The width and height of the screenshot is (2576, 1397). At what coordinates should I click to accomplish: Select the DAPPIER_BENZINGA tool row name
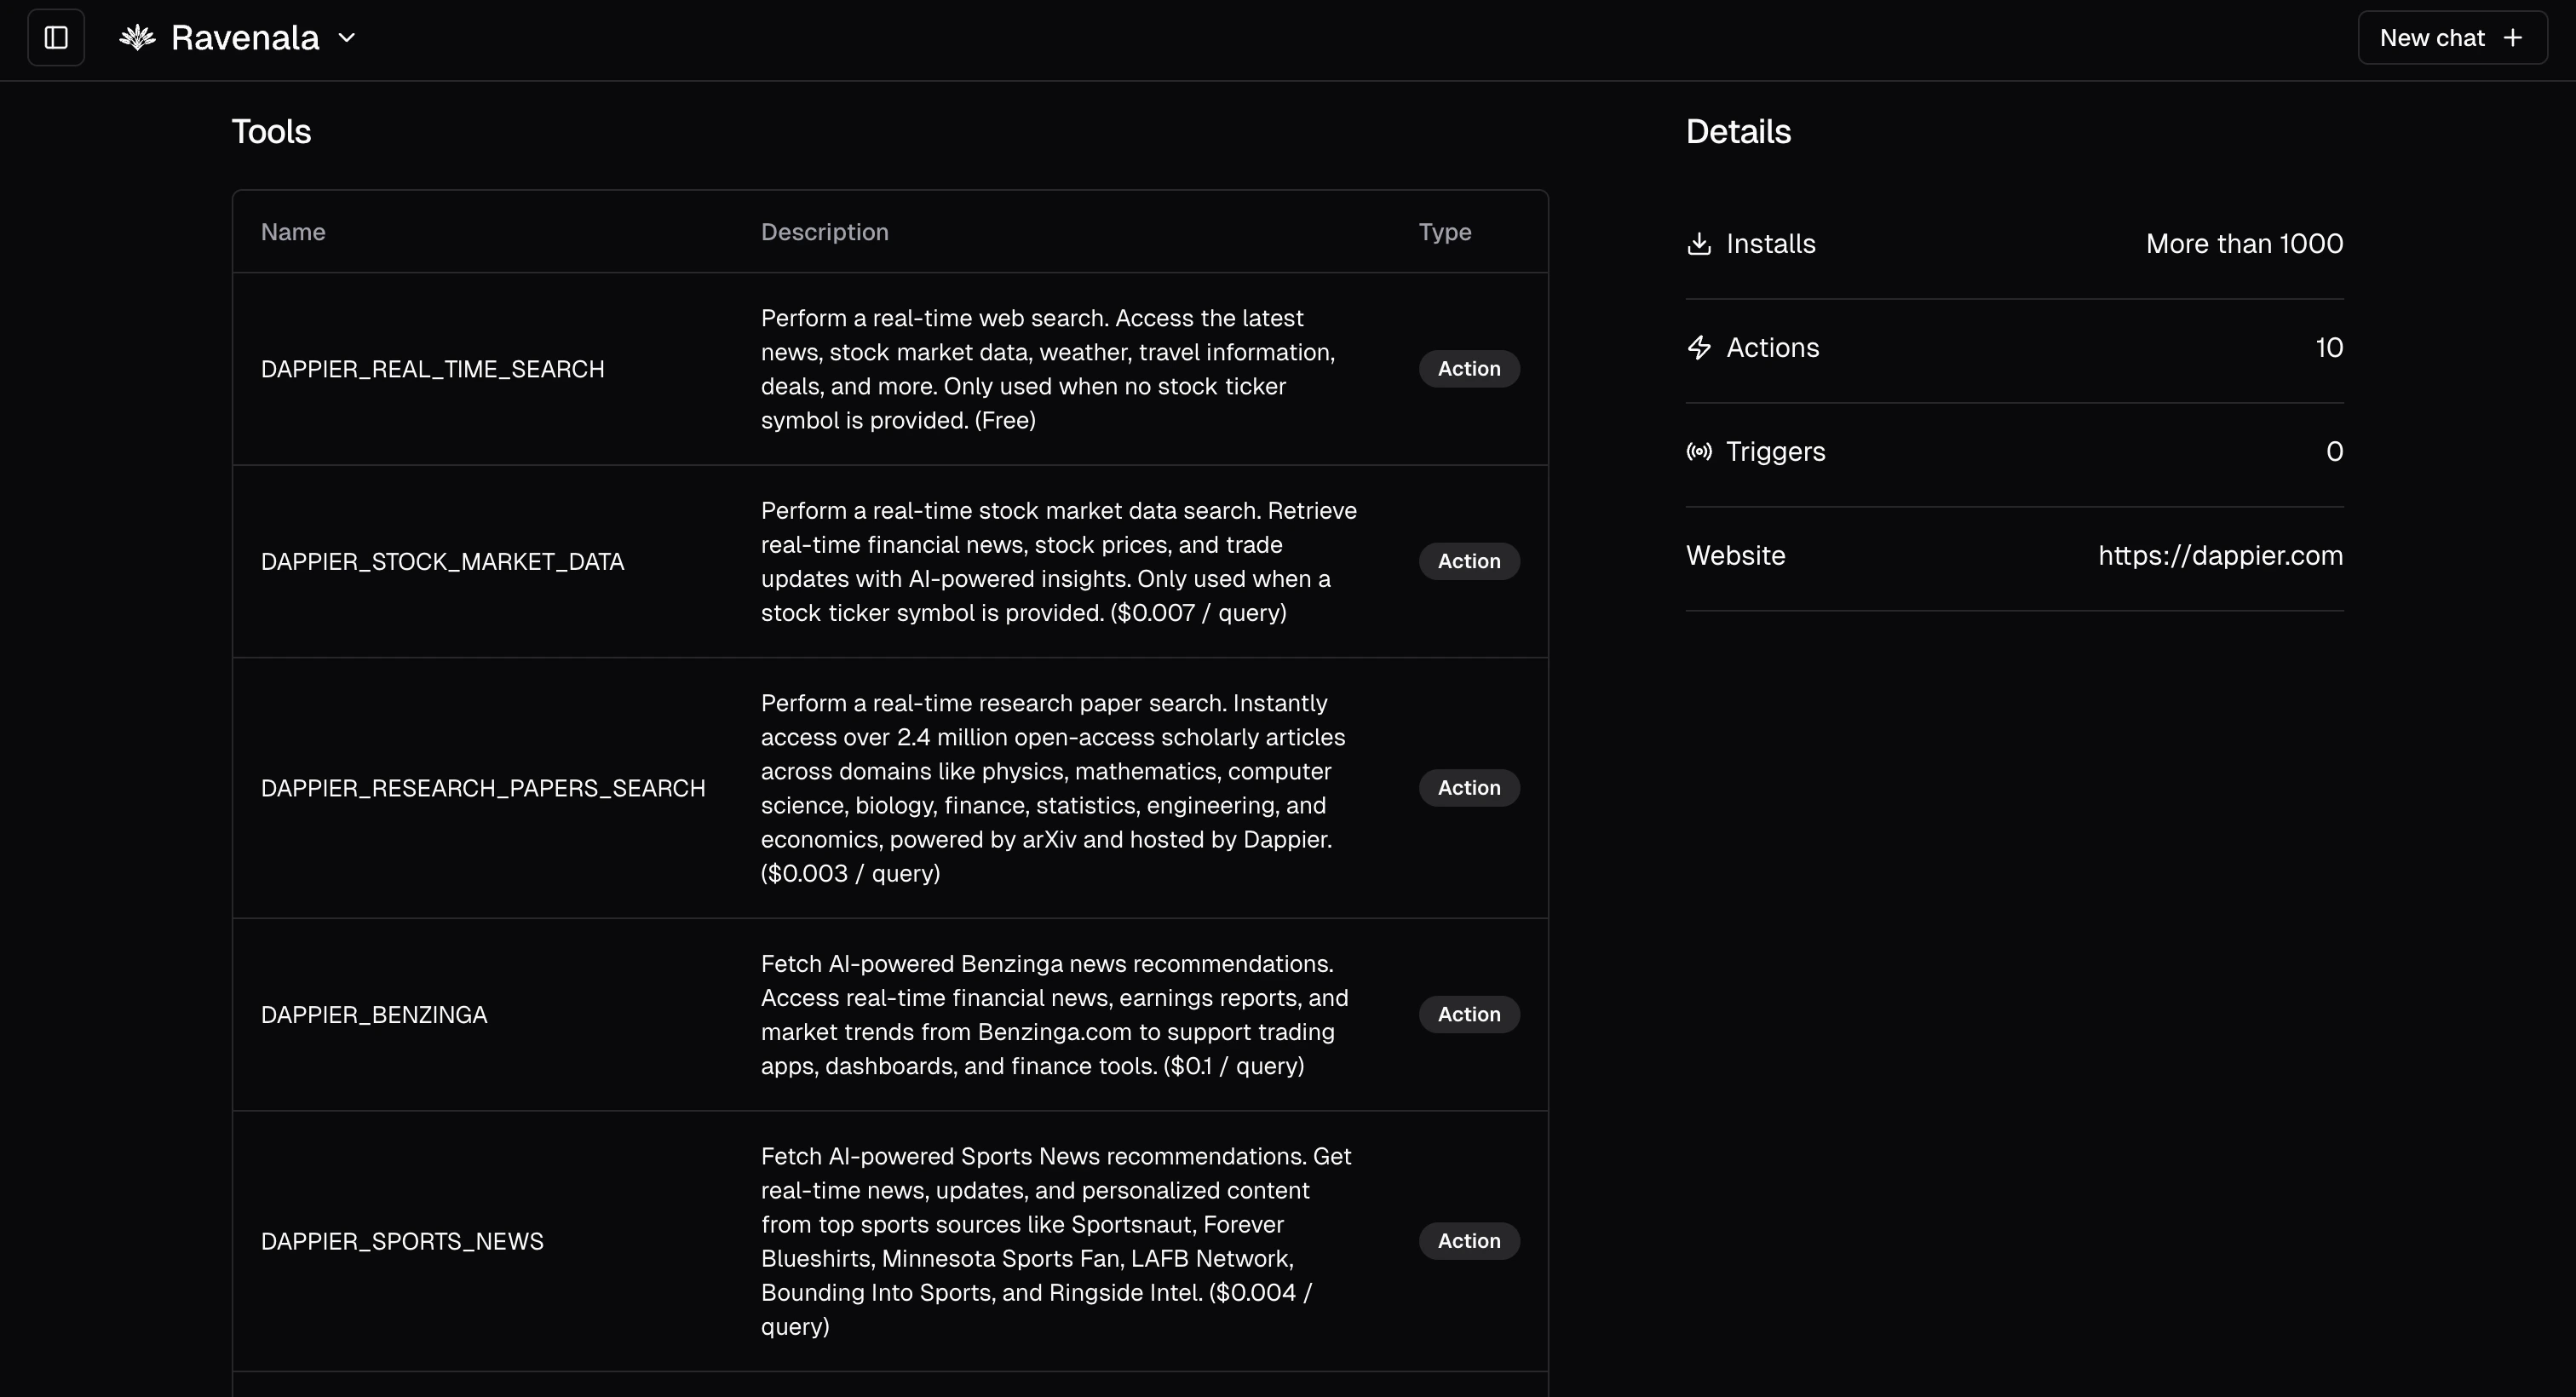(374, 1015)
